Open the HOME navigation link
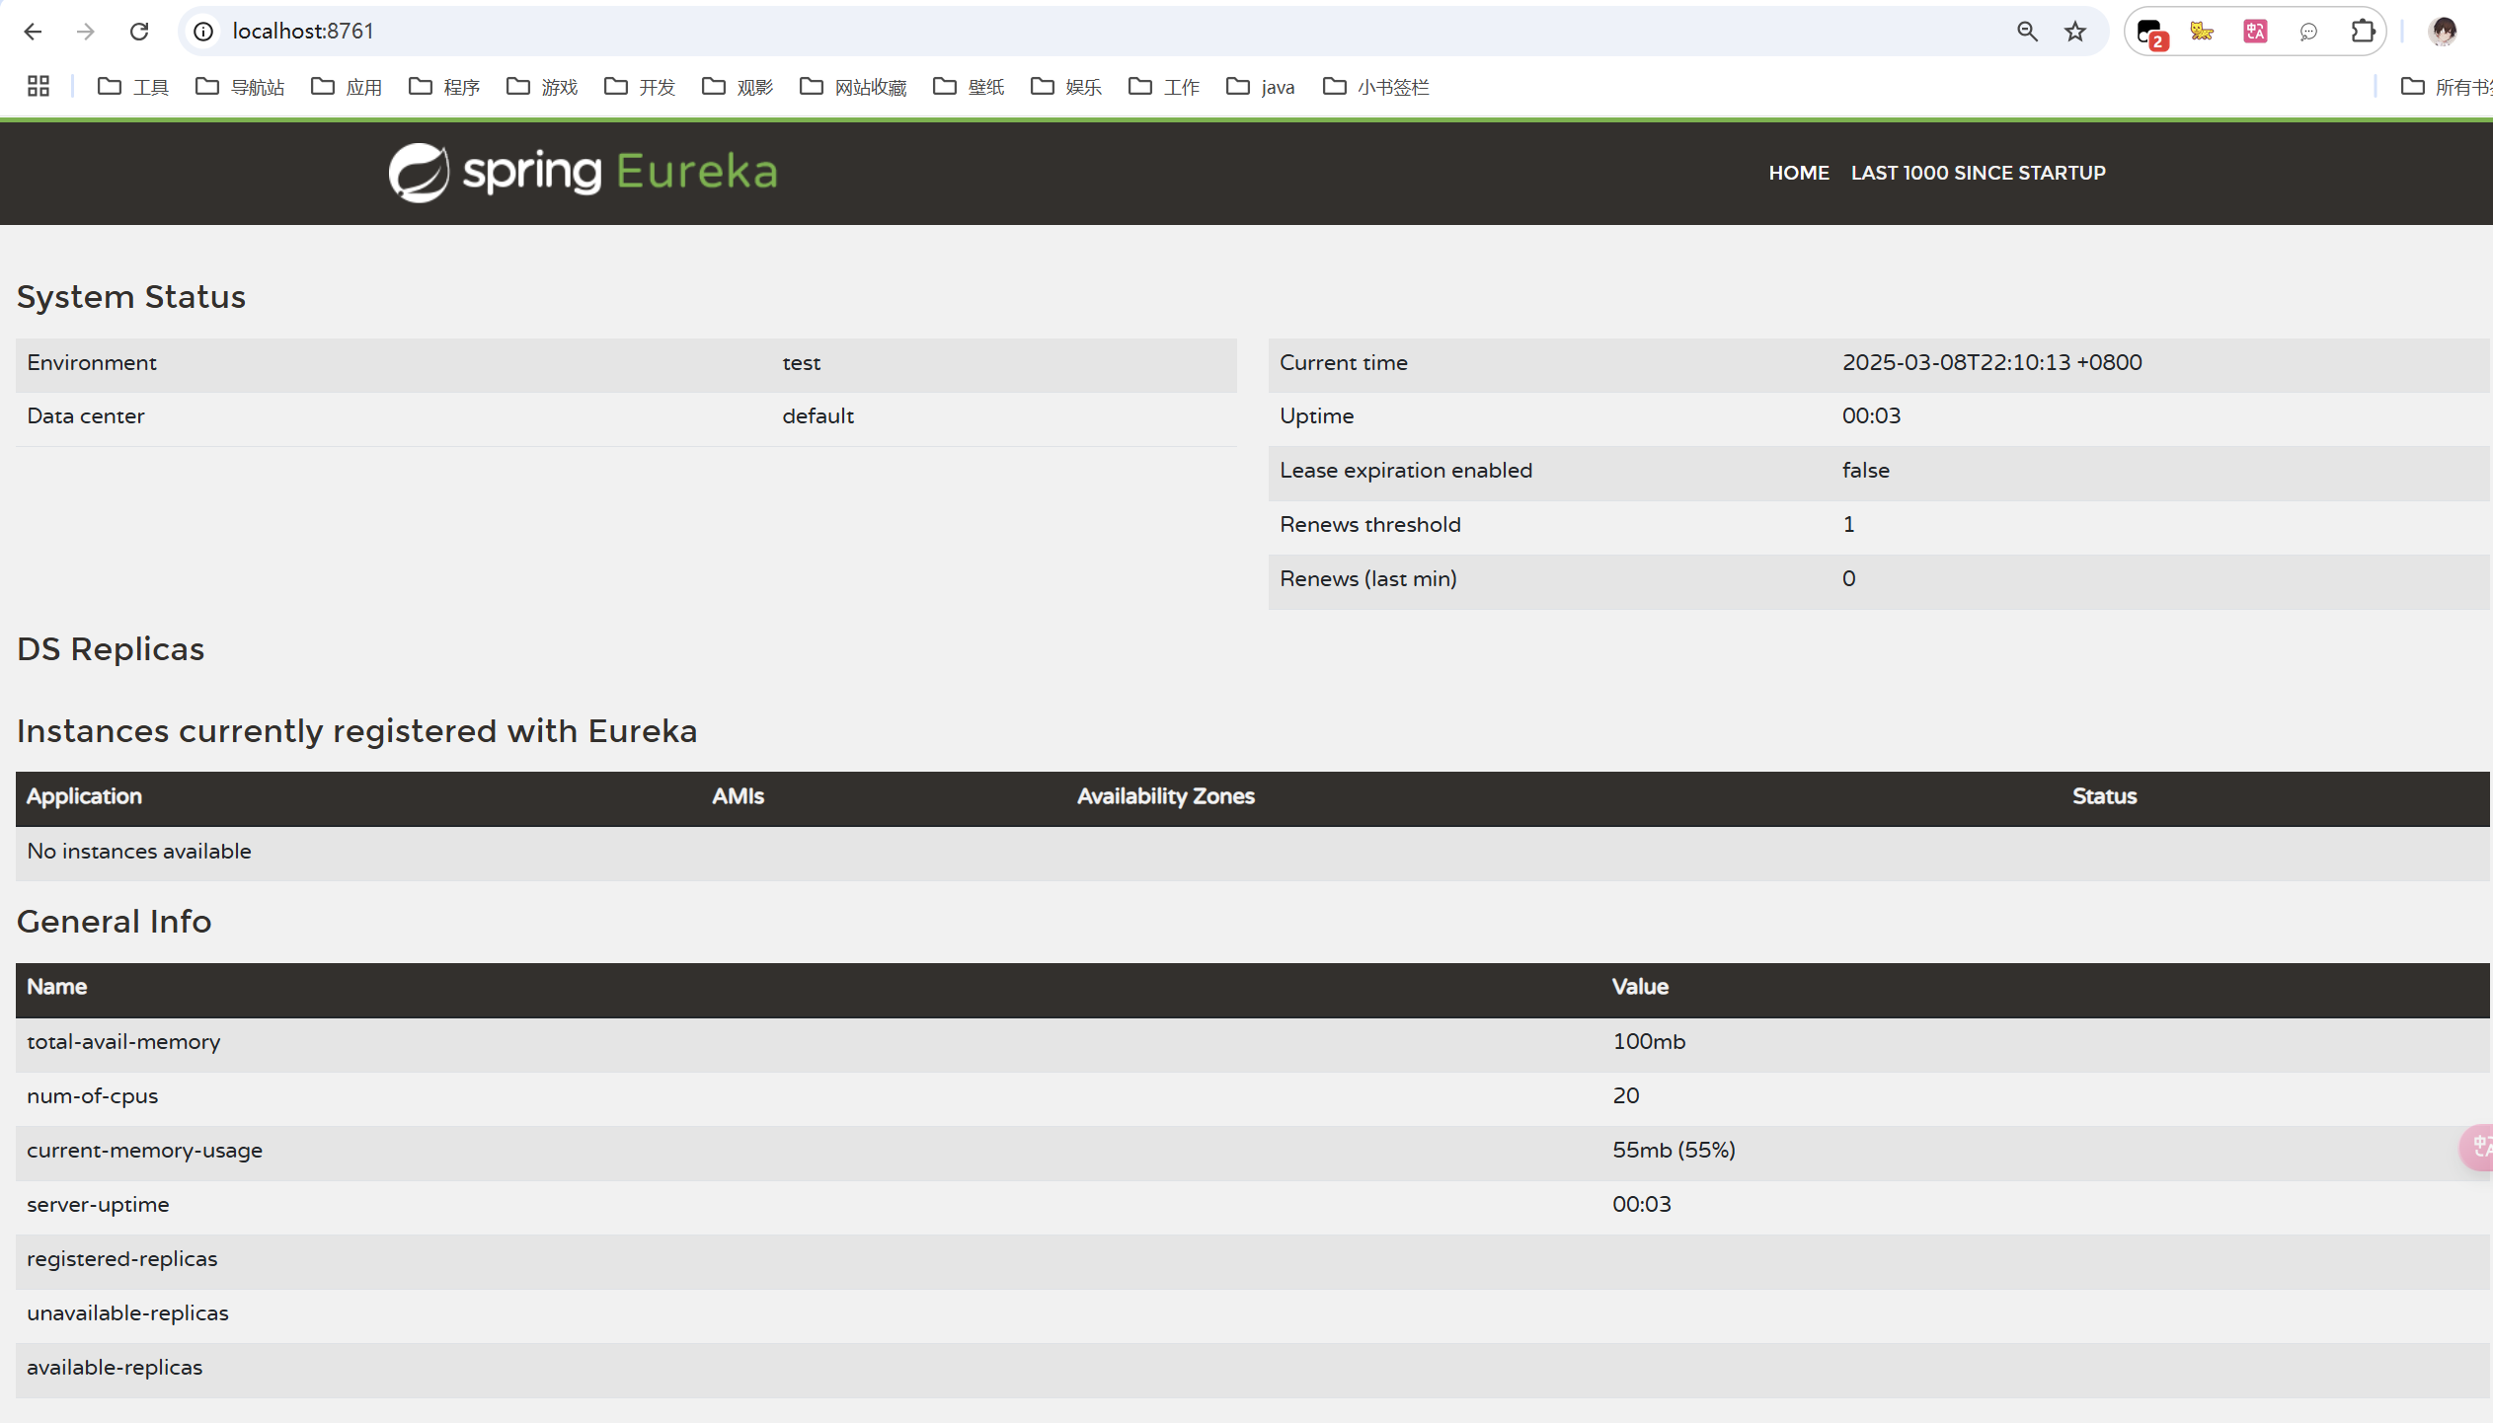This screenshot has width=2493, height=1423. click(1798, 173)
